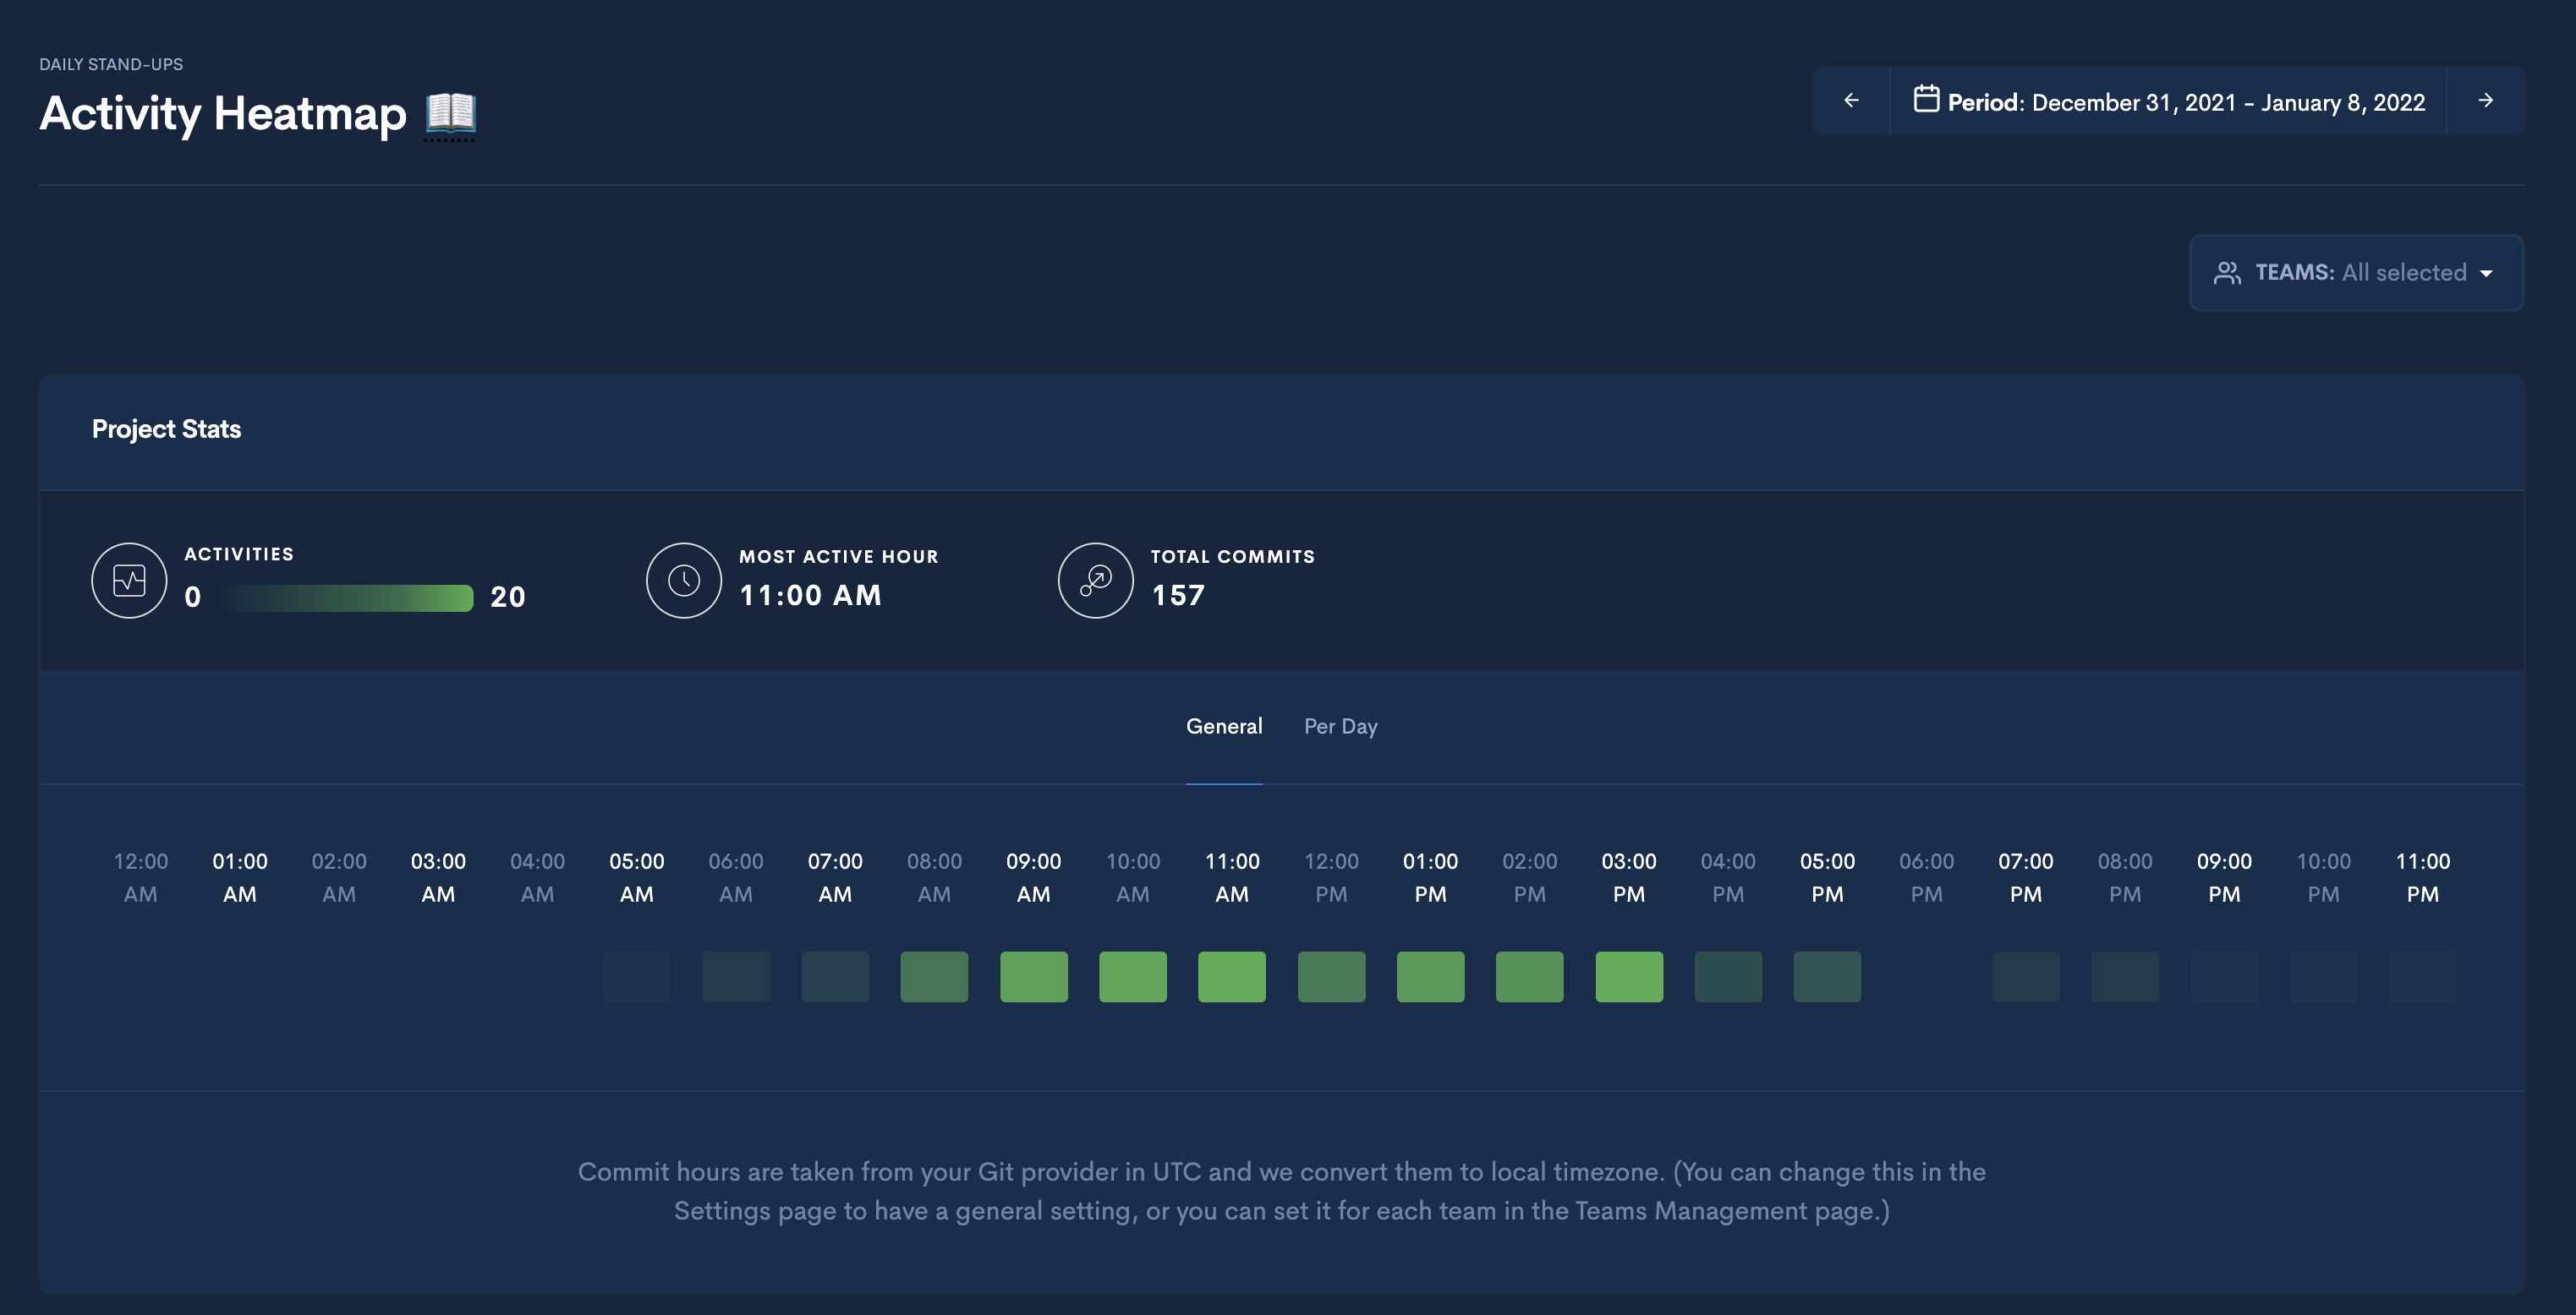Click the green Activities gradient scale bar

tap(347, 597)
